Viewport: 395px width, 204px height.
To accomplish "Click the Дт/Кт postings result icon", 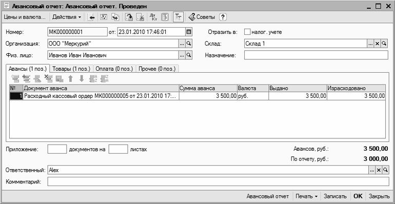I will (x=153, y=17).
